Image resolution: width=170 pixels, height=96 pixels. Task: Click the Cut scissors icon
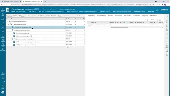[167, 25]
